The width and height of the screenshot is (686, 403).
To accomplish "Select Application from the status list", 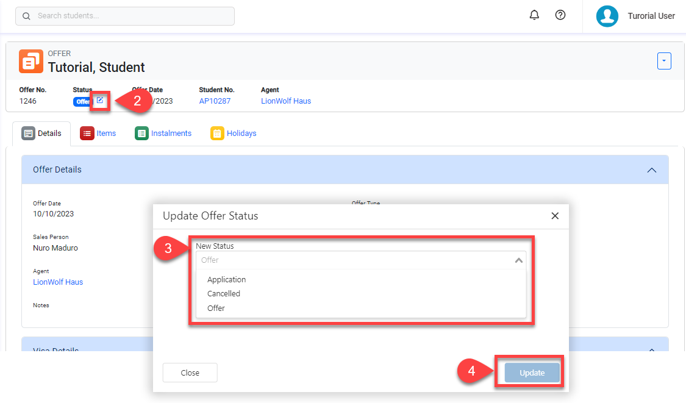I will (x=227, y=280).
